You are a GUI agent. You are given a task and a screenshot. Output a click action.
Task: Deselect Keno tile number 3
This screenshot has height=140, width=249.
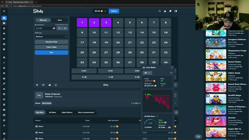point(106,22)
